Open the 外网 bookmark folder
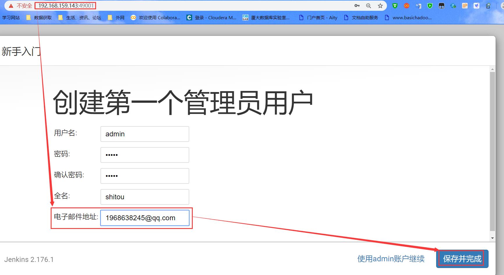 pyautogui.click(x=116, y=17)
